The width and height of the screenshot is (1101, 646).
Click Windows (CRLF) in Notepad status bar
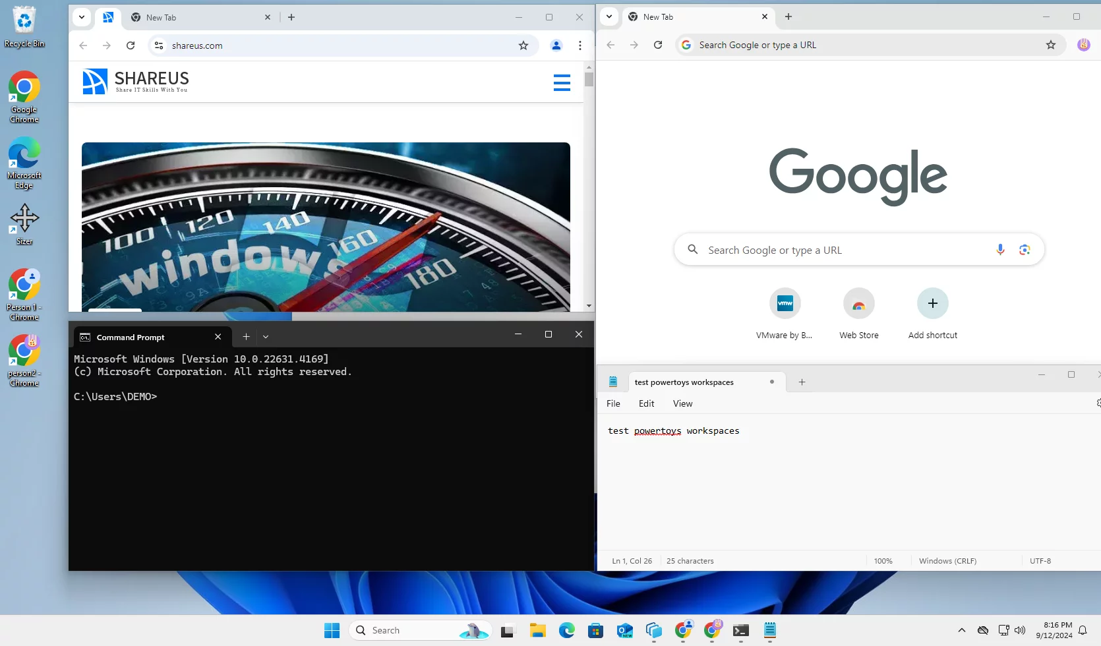[947, 561]
